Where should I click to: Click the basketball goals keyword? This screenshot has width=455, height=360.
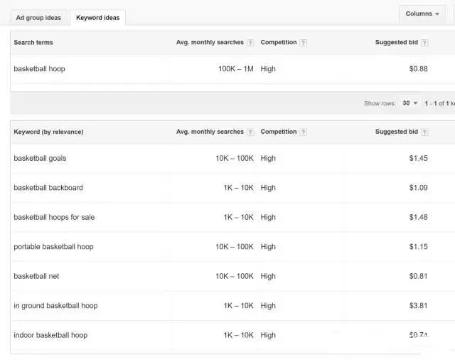pos(40,158)
